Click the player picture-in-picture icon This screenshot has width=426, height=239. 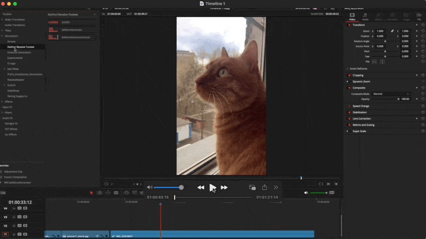click(252, 187)
